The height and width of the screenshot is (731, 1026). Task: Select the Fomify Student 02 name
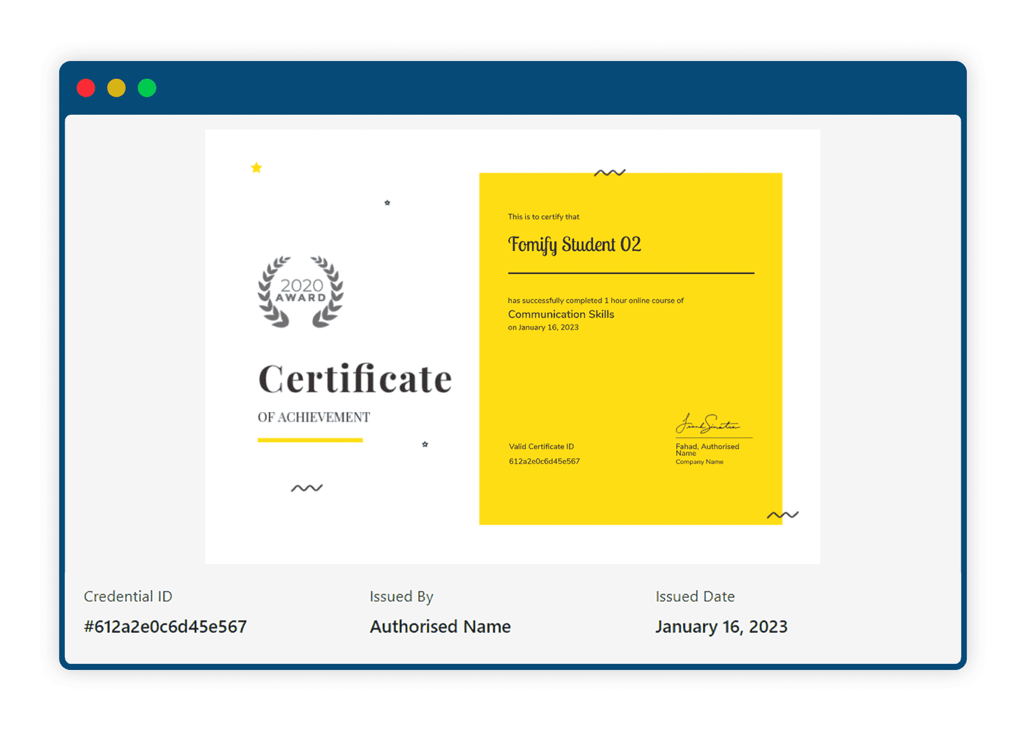coord(575,245)
